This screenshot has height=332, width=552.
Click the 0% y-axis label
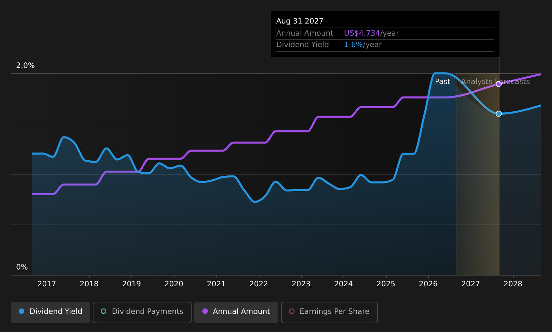[x=22, y=267]
